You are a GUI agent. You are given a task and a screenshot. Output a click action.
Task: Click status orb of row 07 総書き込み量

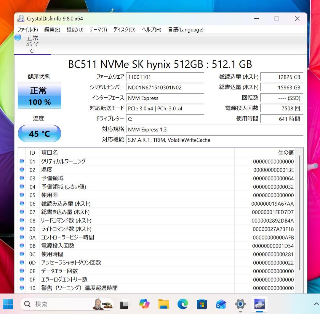(x=22, y=212)
